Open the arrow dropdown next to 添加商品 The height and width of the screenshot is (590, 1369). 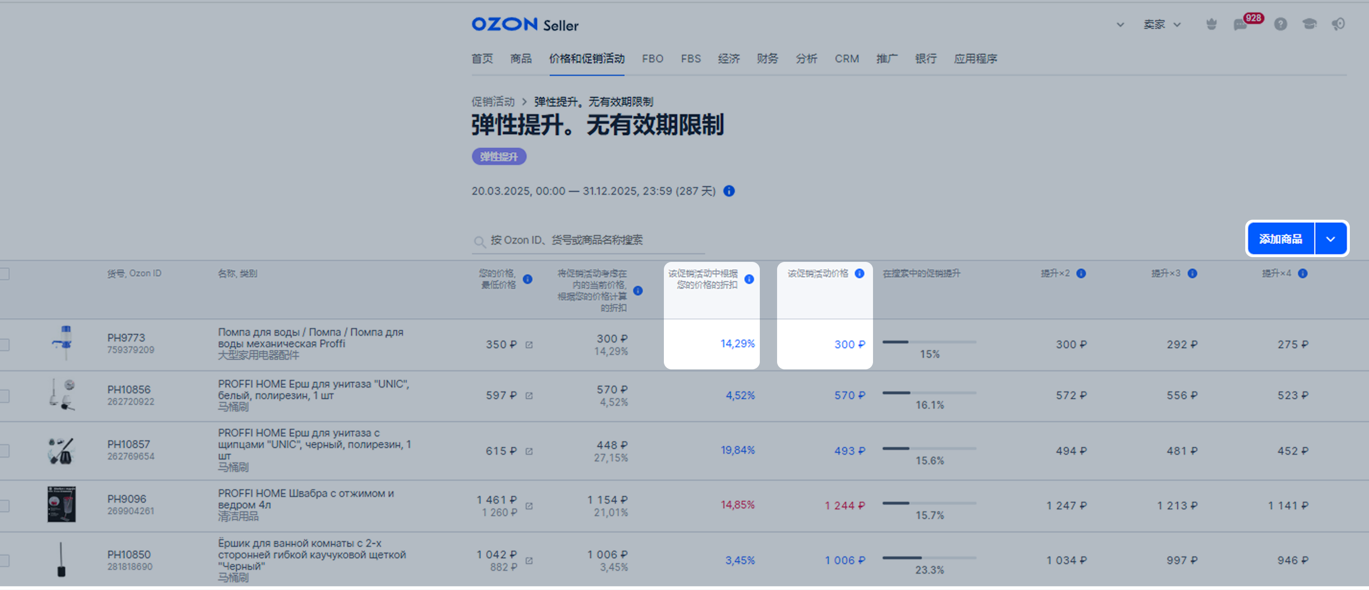click(x=1330, y=239)
